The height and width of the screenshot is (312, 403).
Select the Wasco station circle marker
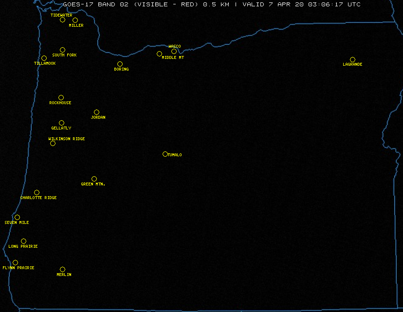point(174,52)
